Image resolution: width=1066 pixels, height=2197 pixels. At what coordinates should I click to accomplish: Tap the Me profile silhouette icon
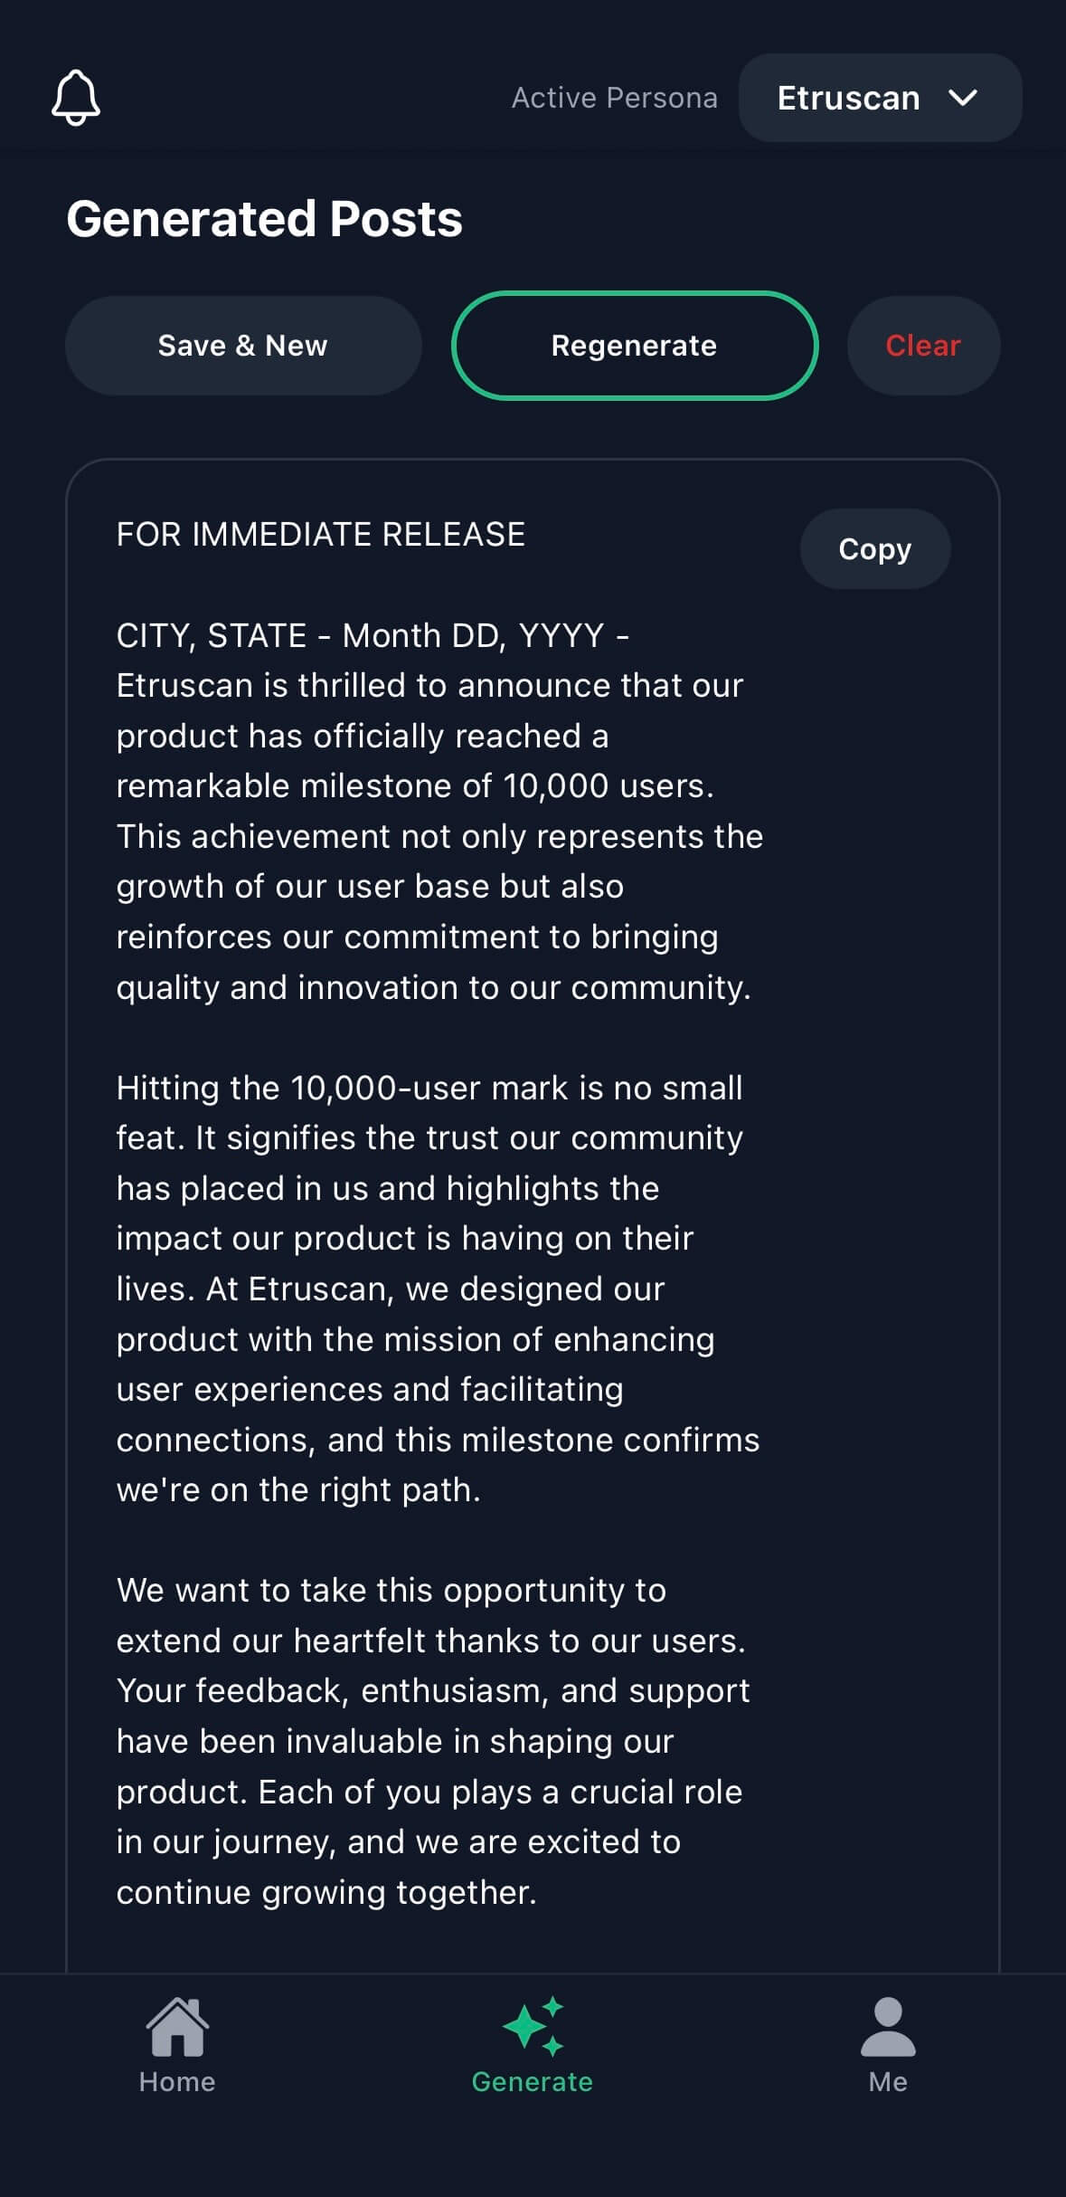point(888,2027)
